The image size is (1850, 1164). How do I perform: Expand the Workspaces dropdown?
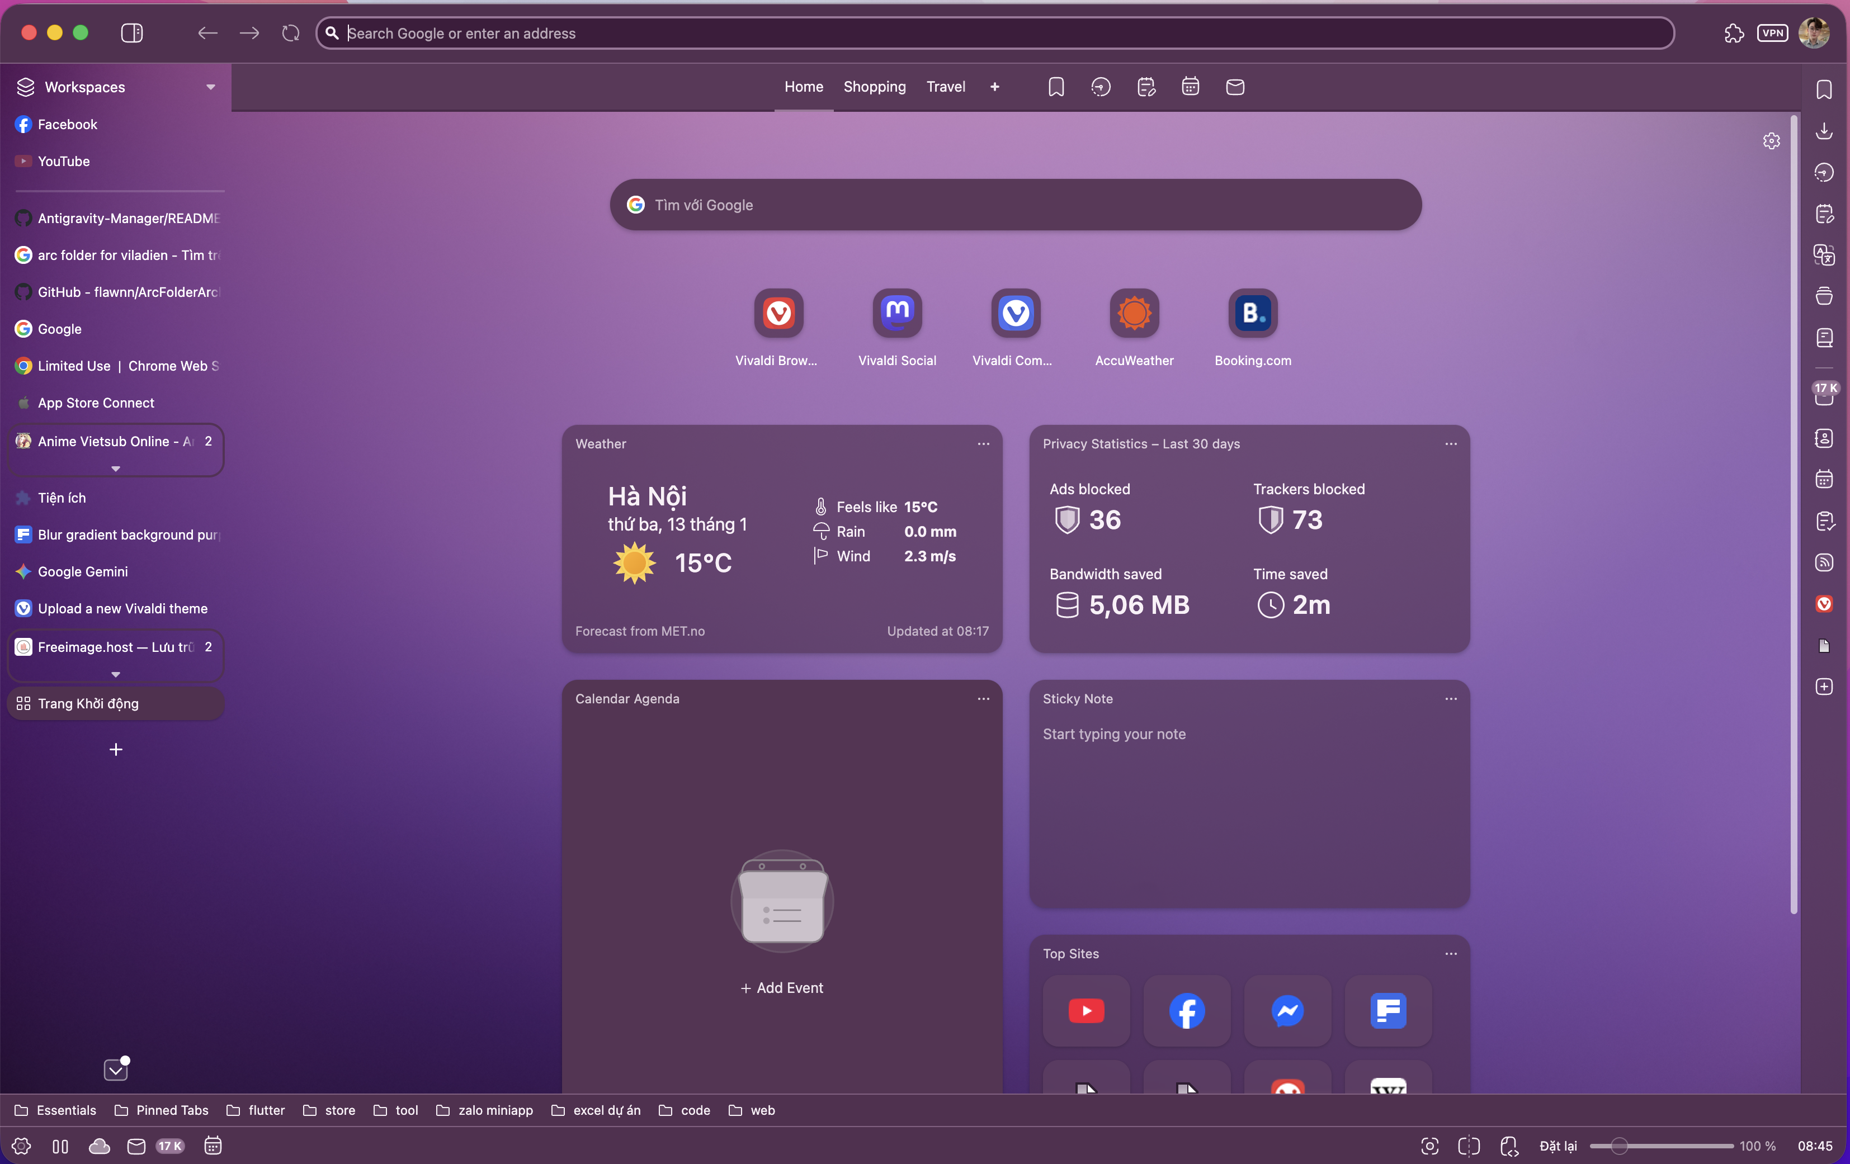(210, 87)
